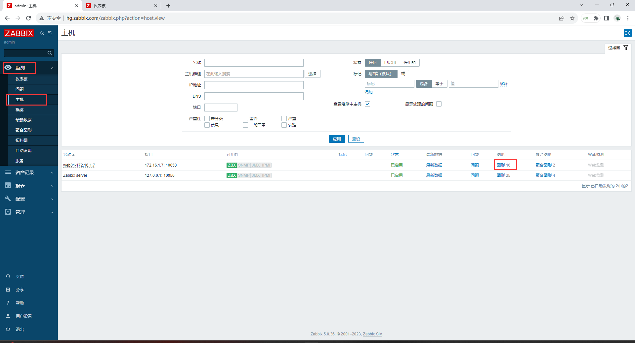This screenshot has width=635, height=343.
Task: Check the 一般严重 severity box
Action: pos(245,125)
